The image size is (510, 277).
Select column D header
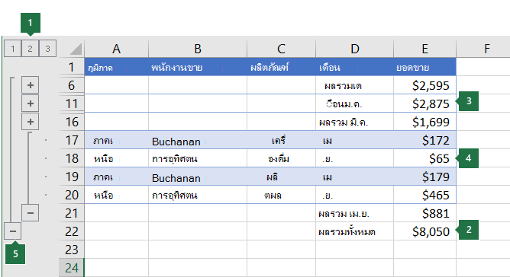[x=354, y=49]
